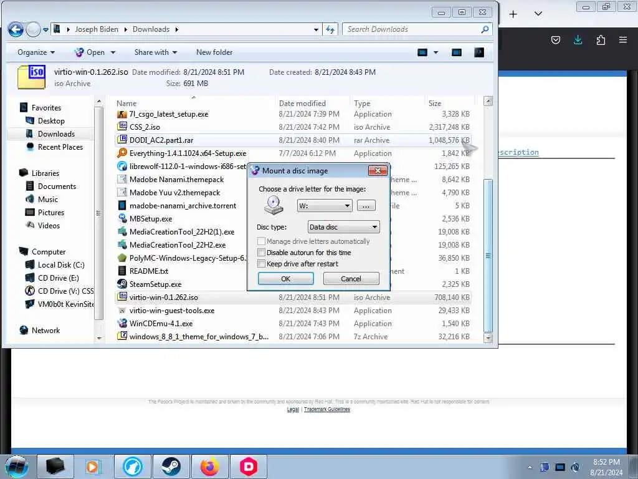Click the Network item in navigation pane
Viewport: 638px width, 479px height.
point(45,331)
